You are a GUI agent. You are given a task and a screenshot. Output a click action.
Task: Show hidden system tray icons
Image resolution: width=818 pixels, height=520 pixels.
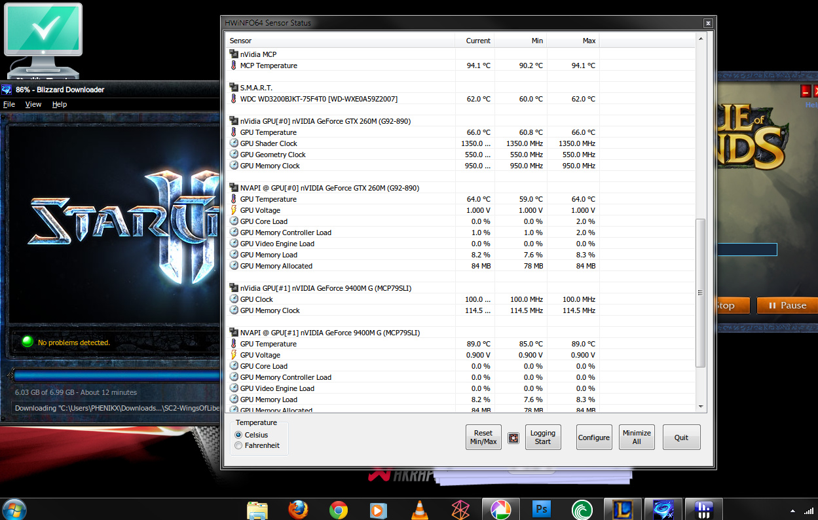792,510
